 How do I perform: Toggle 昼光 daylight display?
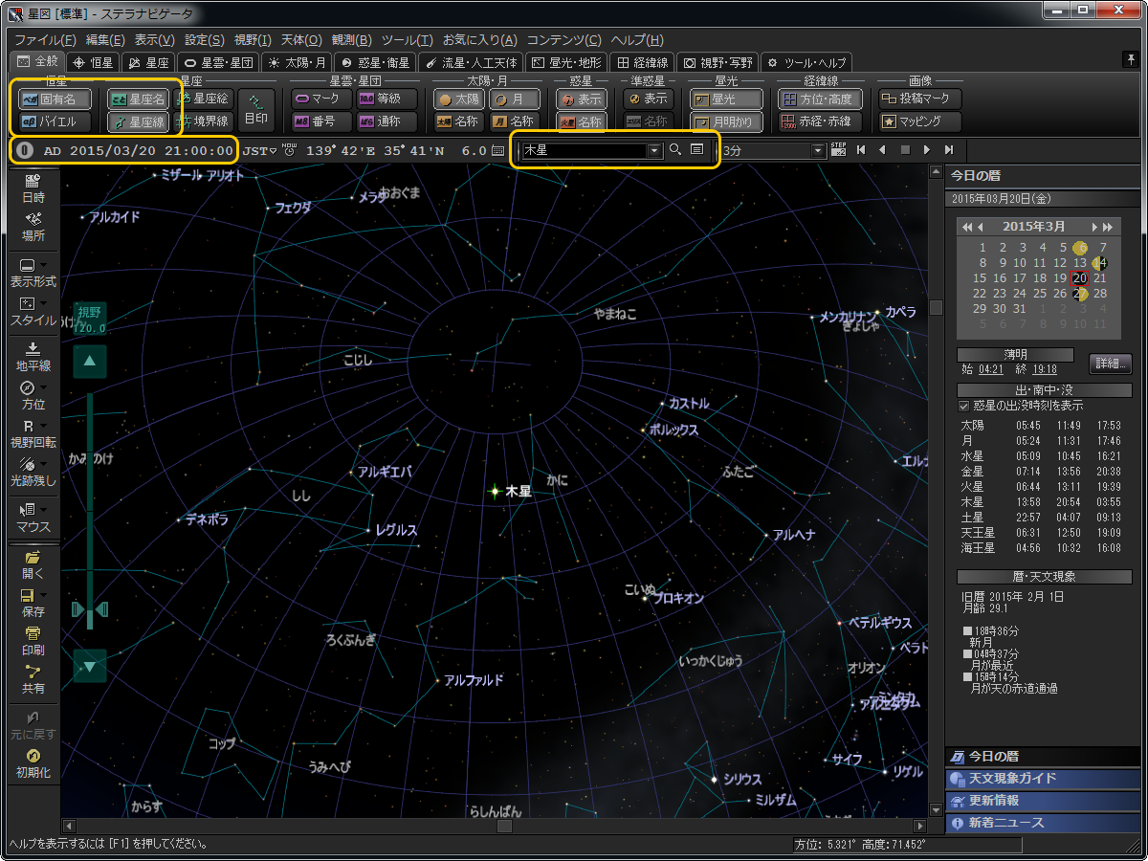click(x=726, y=99)
